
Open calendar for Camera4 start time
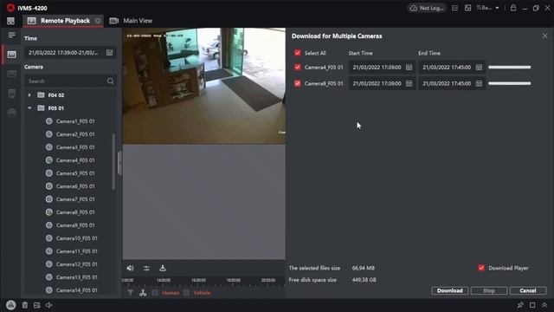click(x=409, y=68)
